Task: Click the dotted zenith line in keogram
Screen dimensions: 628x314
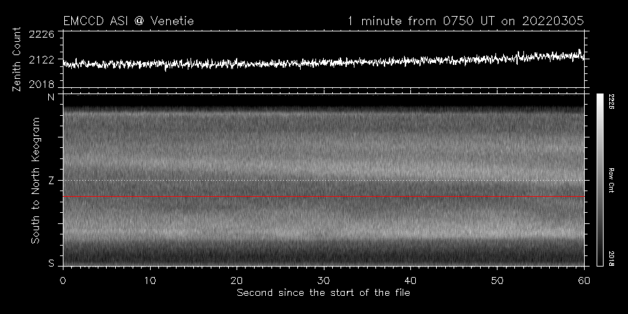Action: coord(324,180)
